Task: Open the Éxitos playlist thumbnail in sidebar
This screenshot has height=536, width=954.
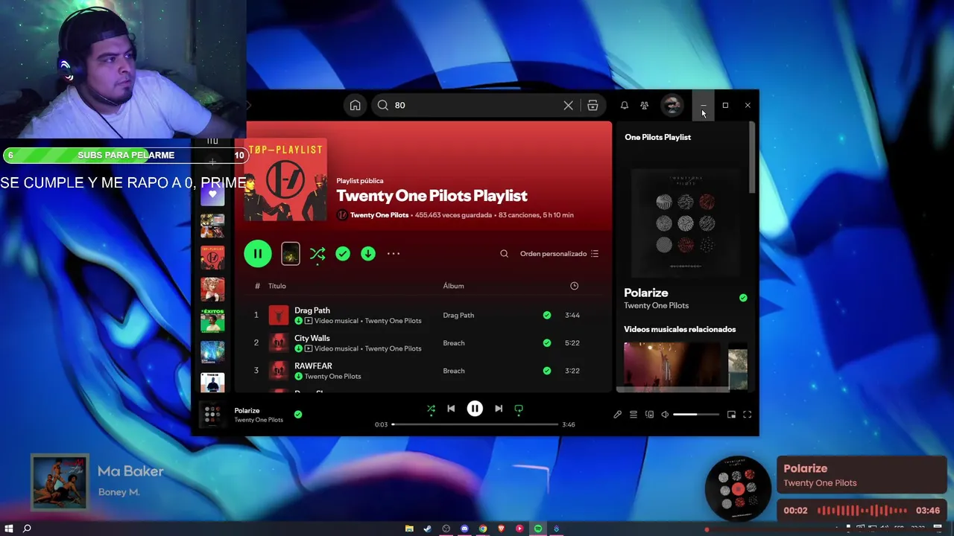Action: [x=212, y=321]
